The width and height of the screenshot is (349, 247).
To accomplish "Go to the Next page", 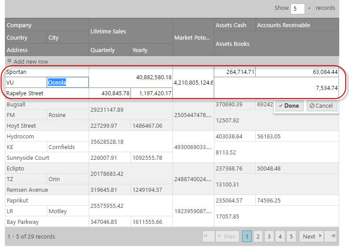I will [x=312, y=236].
